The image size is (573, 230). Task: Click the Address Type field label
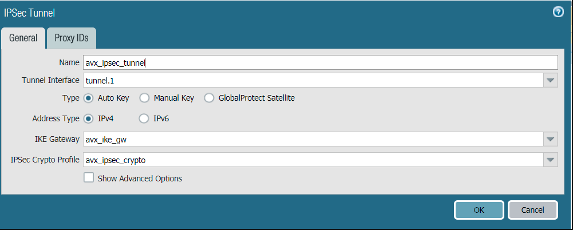pos(56,118)
